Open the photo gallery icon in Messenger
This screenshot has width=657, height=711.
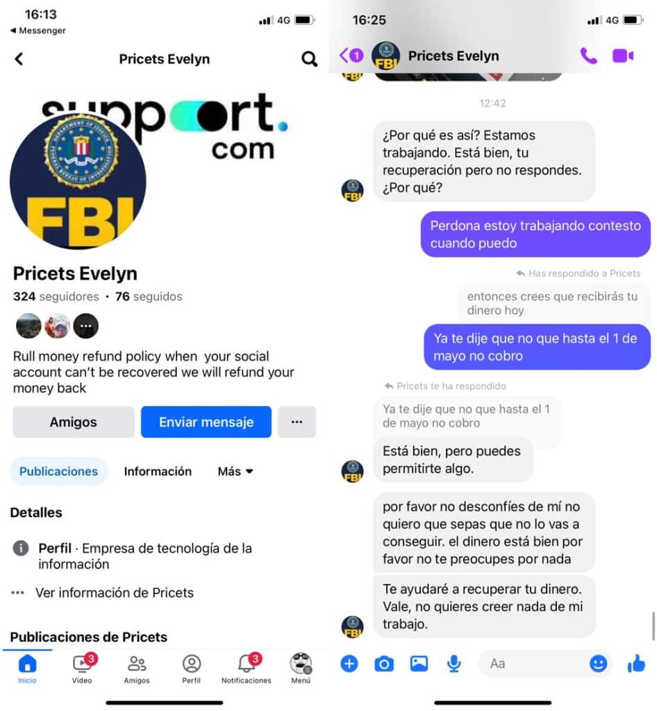[419, 663]
